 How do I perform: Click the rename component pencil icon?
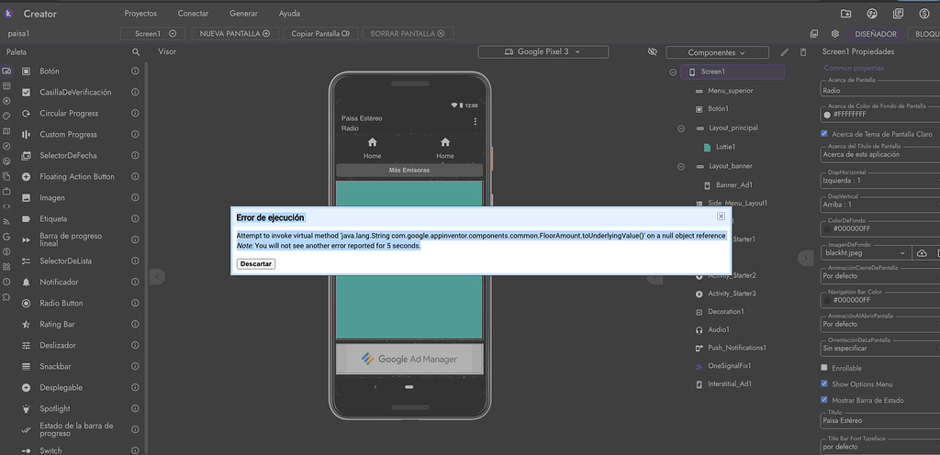click(784, 52)
